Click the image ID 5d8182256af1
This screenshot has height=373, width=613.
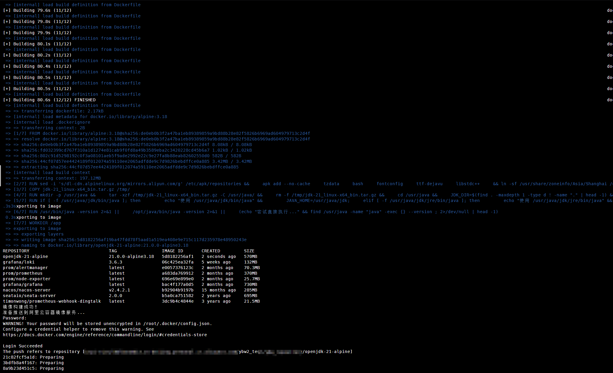[178, 256]
